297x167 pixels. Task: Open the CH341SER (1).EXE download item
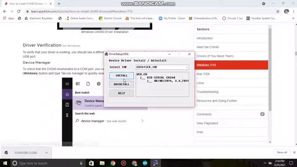[x=26, y=153]
